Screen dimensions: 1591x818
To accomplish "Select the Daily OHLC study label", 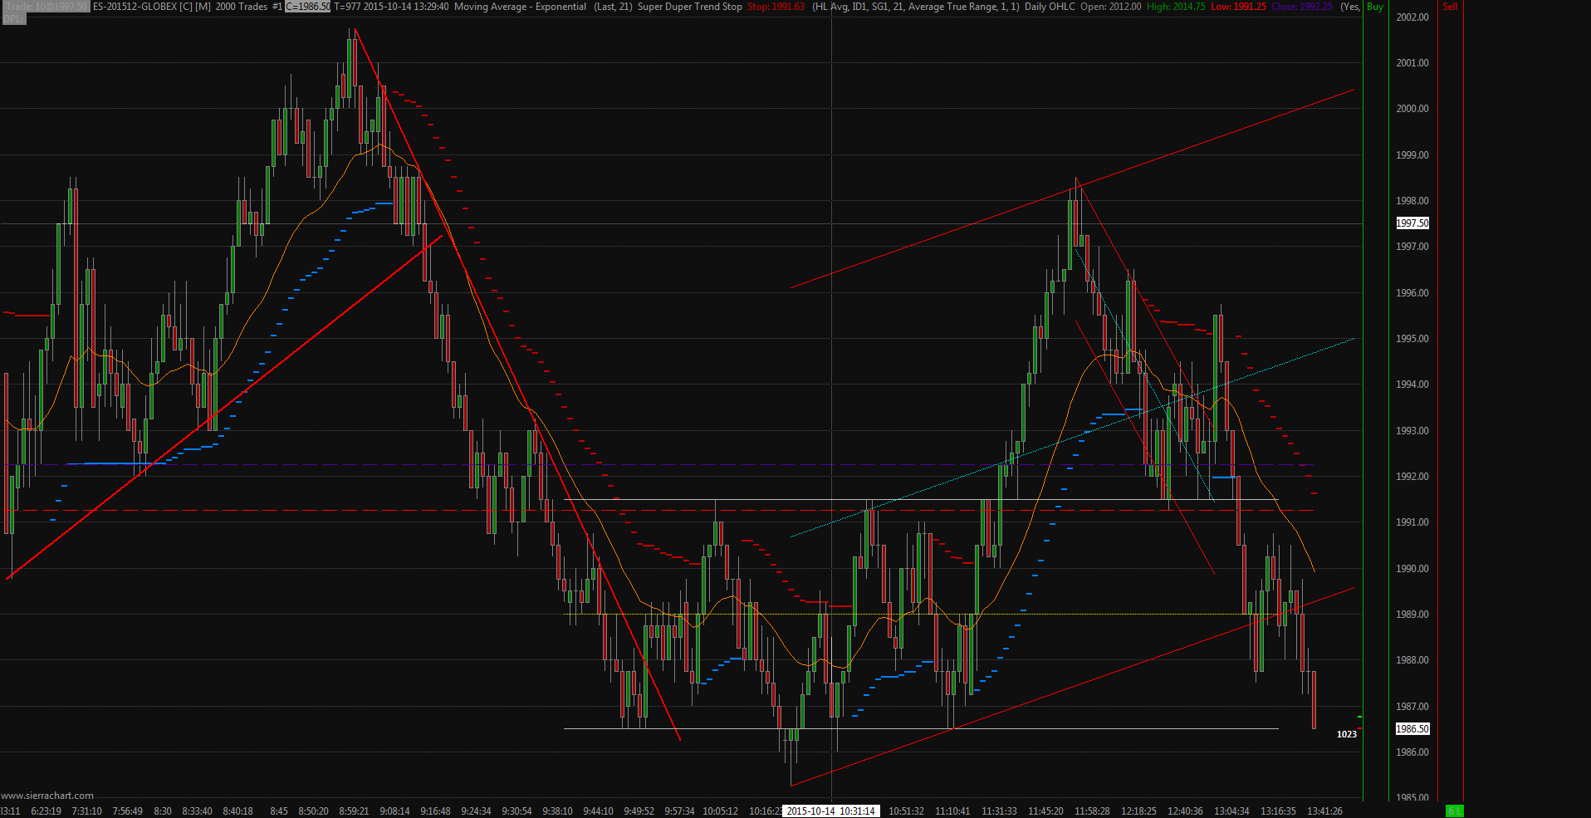I will pyautogui.click(x=1050, y=7).
